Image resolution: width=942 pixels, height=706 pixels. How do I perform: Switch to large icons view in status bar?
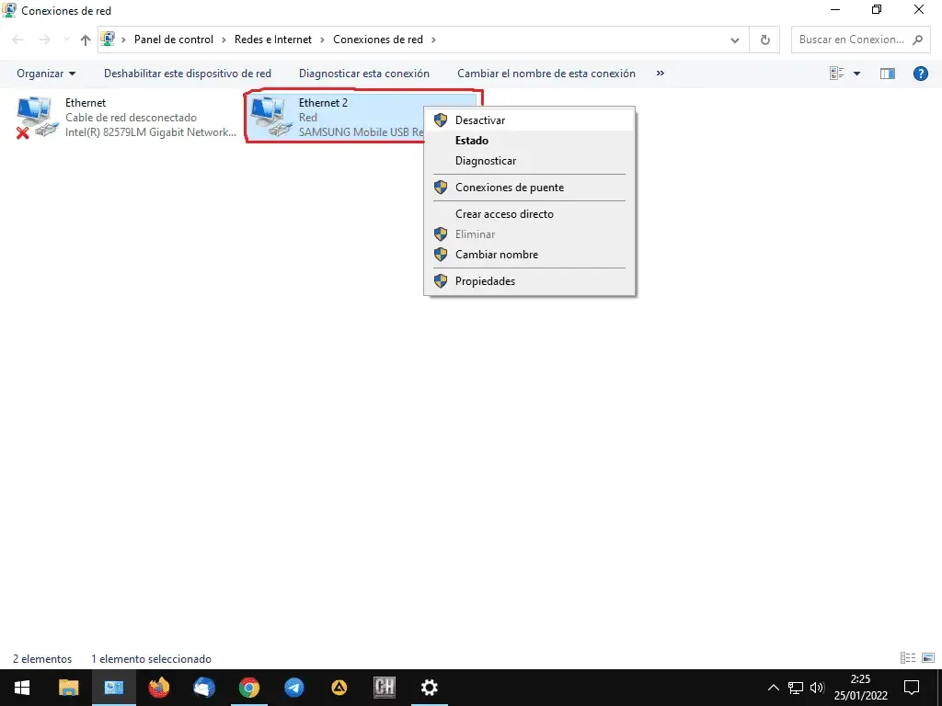(x=928, y=658)
